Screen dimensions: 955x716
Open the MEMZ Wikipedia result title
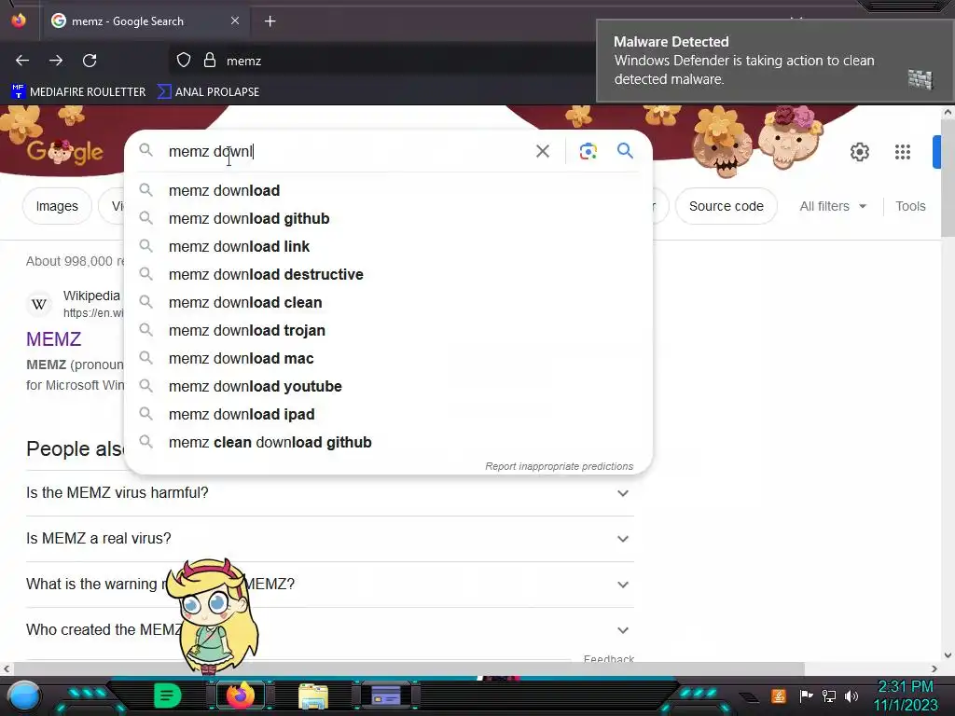pos(53,339)
